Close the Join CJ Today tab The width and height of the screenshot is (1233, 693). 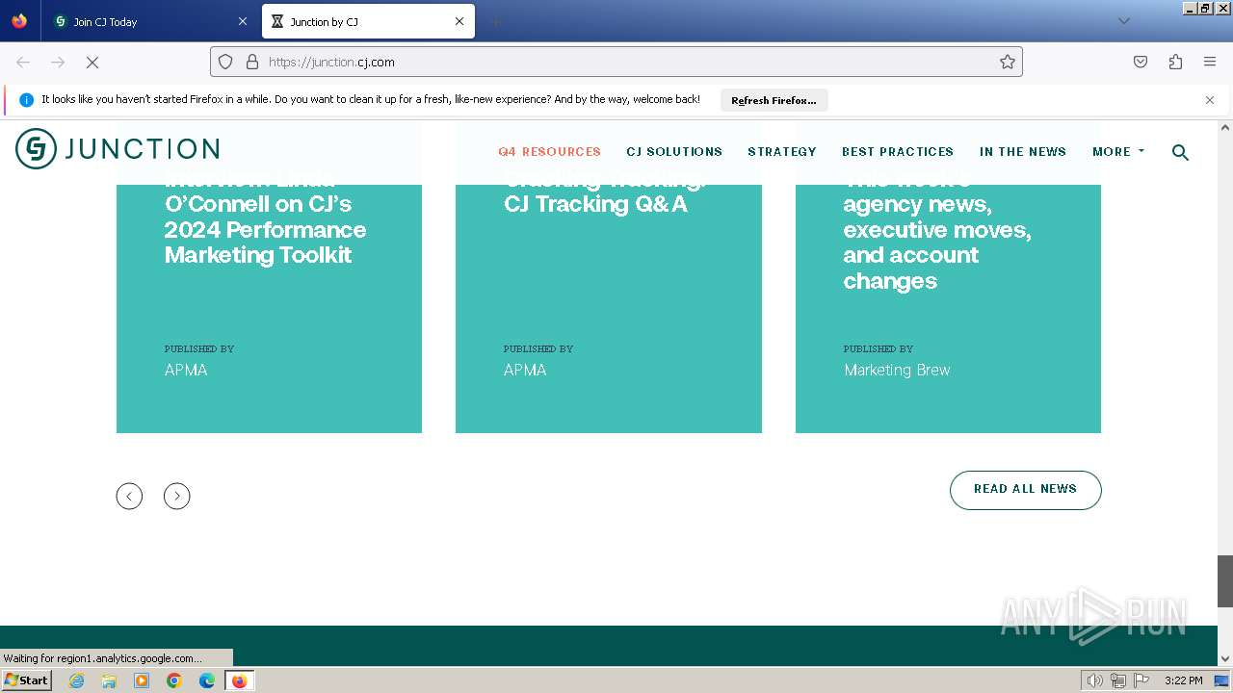point(243,21)
